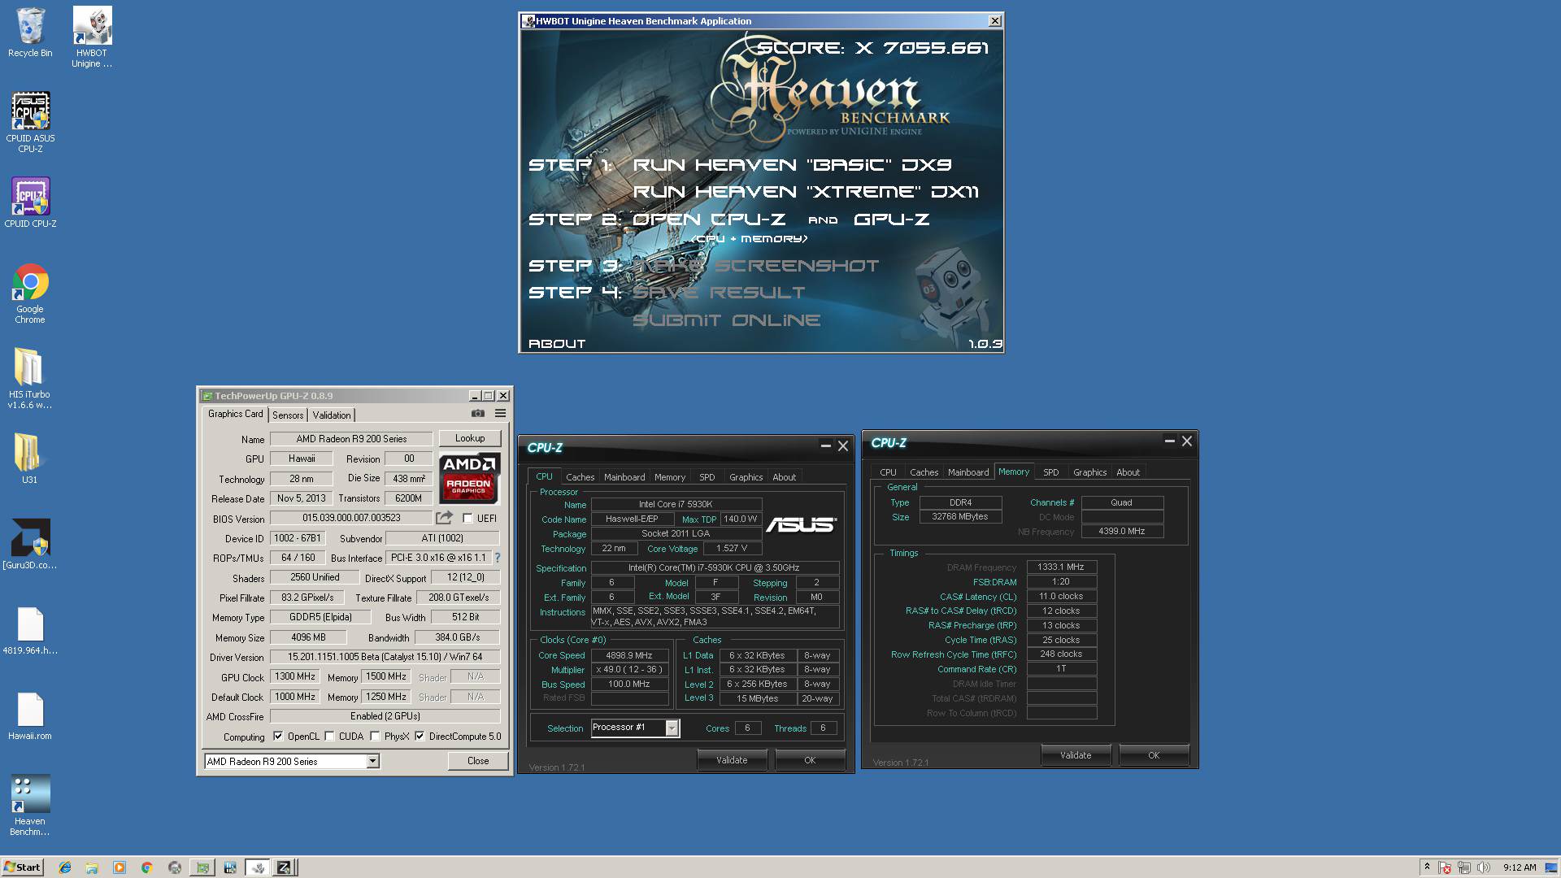The image size is (1561, 878).
Task: Click RUN HEAVEN "XTREME" DX11 in HWBOT
Action: (x=806, y=192)
